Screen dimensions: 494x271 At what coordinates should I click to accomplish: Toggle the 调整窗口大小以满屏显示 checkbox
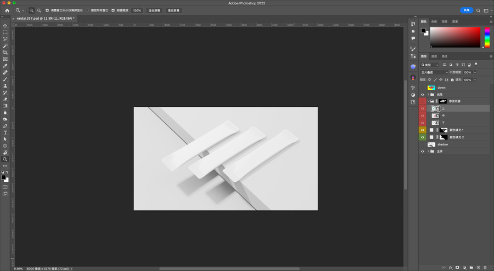(47, 10)
